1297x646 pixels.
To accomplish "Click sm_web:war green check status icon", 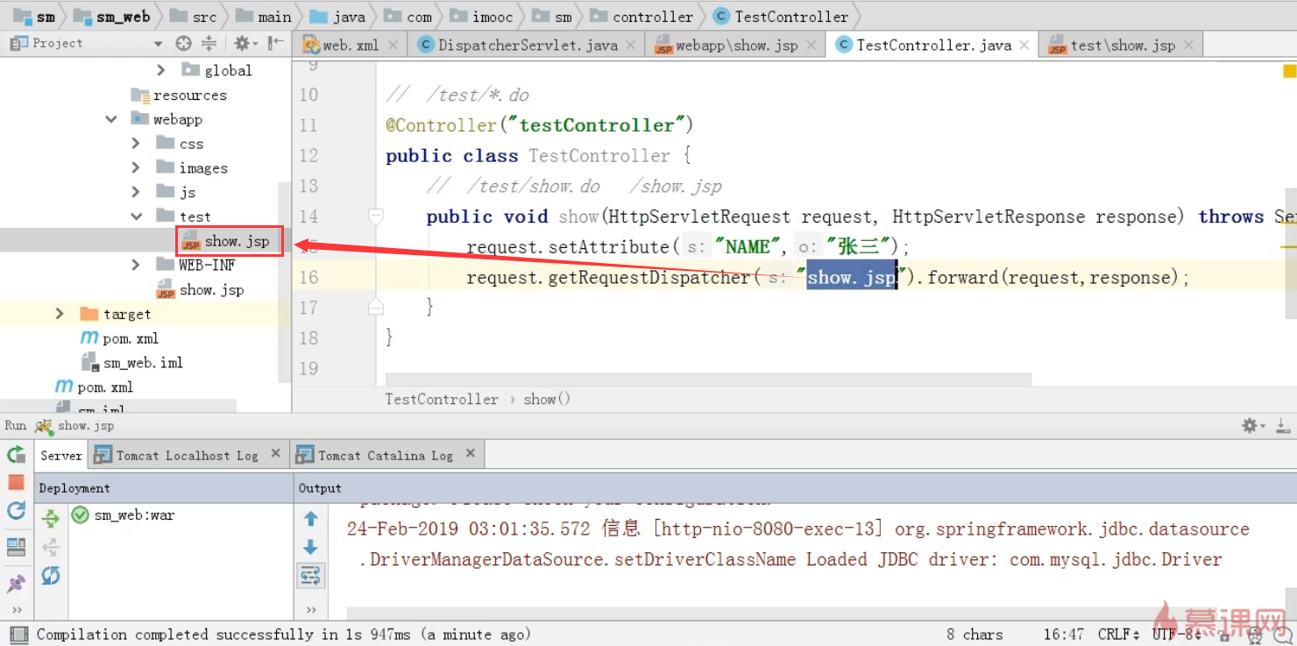I will click(80, 515).
